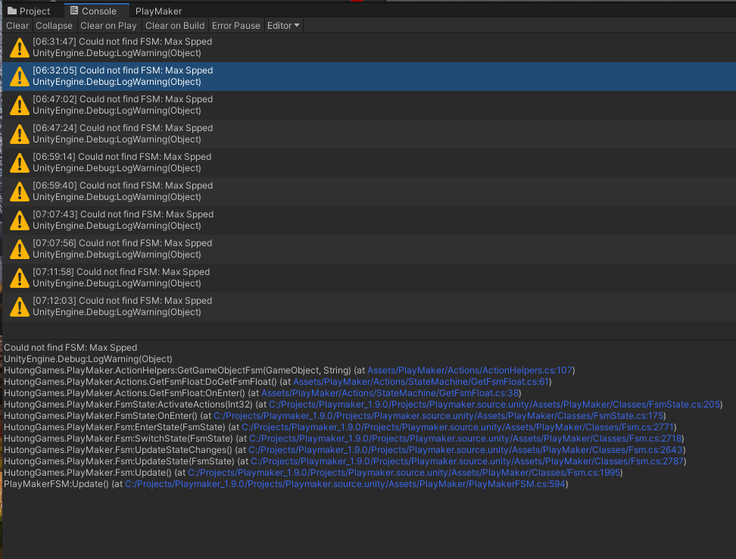
Task: Click warning icon of 06:47:02 entry
Action: [19, 105]
